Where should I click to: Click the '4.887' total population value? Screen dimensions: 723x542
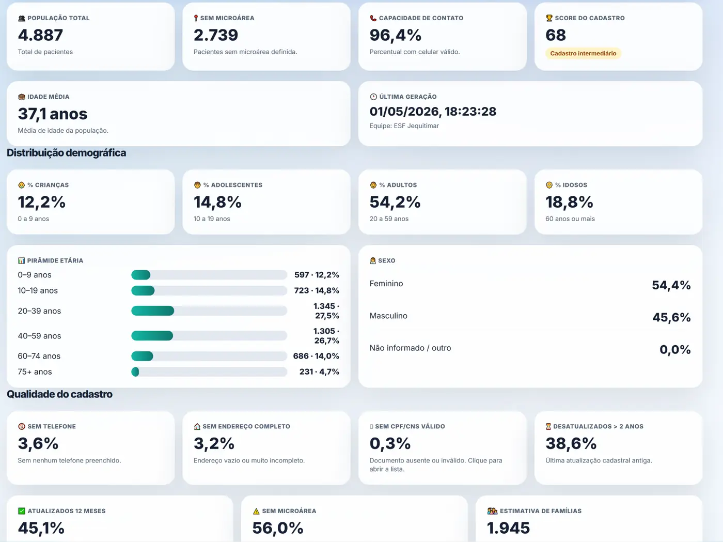[x=40, y=35]
